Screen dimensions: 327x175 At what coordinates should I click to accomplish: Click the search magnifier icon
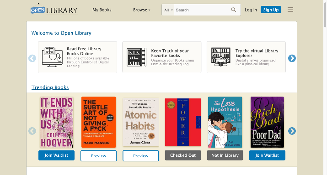click(x=234, y=10)
